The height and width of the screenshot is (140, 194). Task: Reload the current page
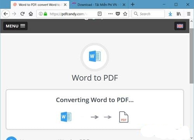pyautogui.click(x=23, y=14)
